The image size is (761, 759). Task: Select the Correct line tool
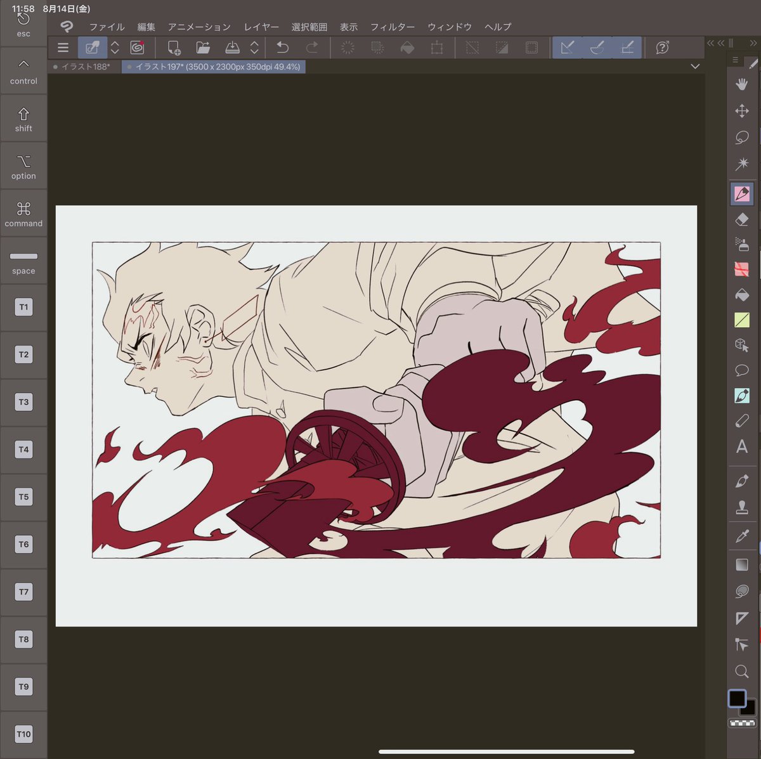click(x=742, y=645)
